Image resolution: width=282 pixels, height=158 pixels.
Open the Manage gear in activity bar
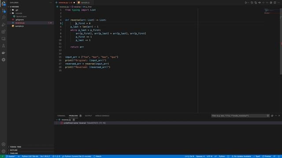coord(4,151)
